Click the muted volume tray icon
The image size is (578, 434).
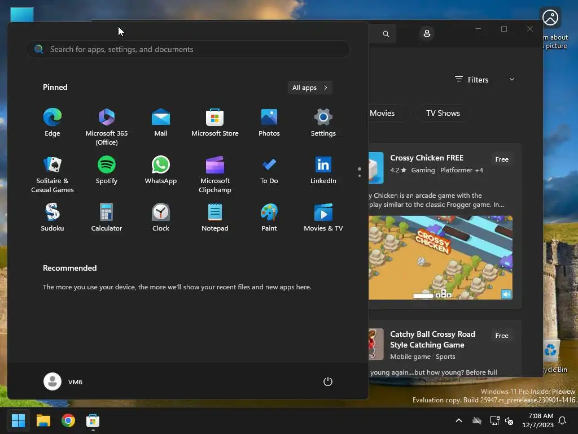pos(509,420)
